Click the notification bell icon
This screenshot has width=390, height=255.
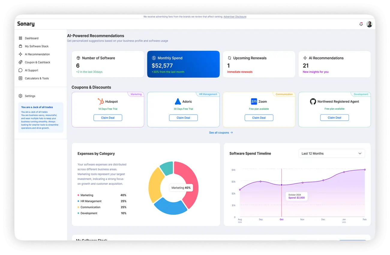[361, 23]
